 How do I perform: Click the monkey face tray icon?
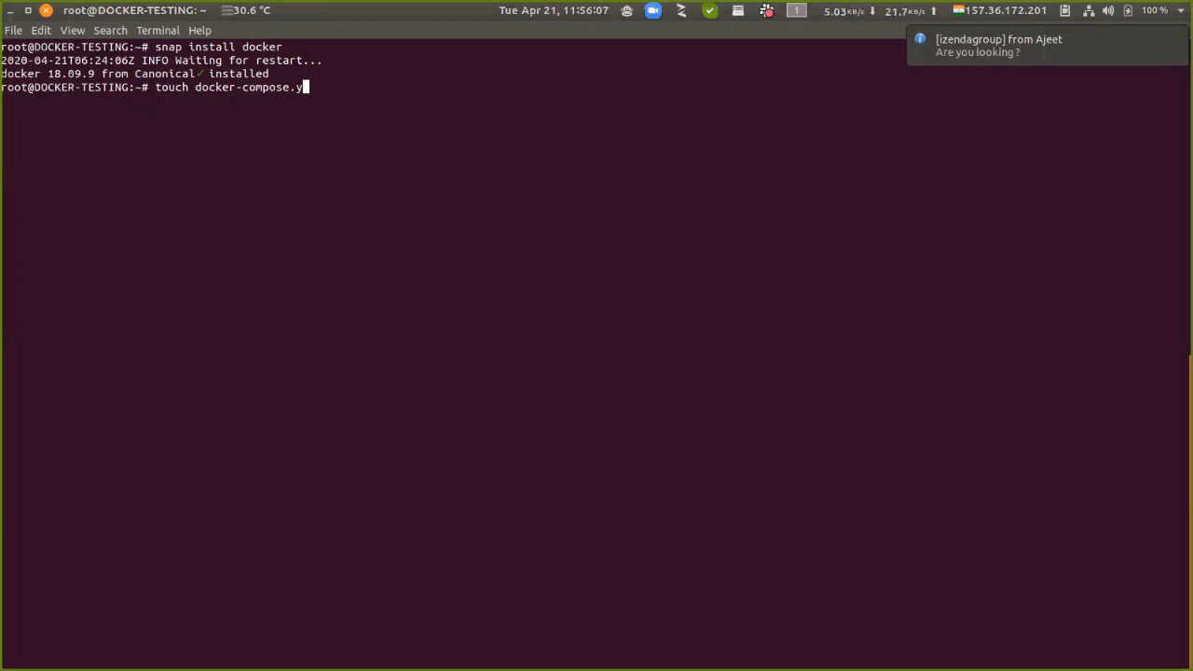click(626, 10)
